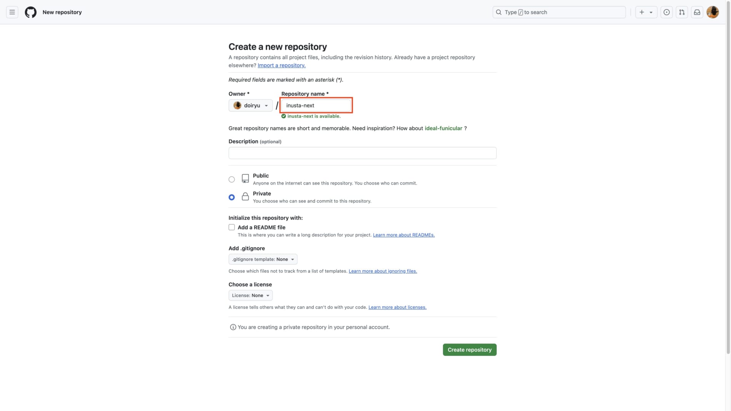The width and height of the screenshot is (731, 411).
Task: Click the repository book icon beside Public
Action: click(x=245, y=178)
